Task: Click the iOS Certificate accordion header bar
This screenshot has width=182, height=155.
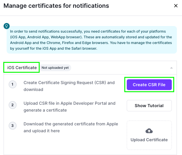Action: pos(120,68)
